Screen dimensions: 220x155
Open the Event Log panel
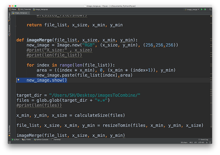(203, 139)
